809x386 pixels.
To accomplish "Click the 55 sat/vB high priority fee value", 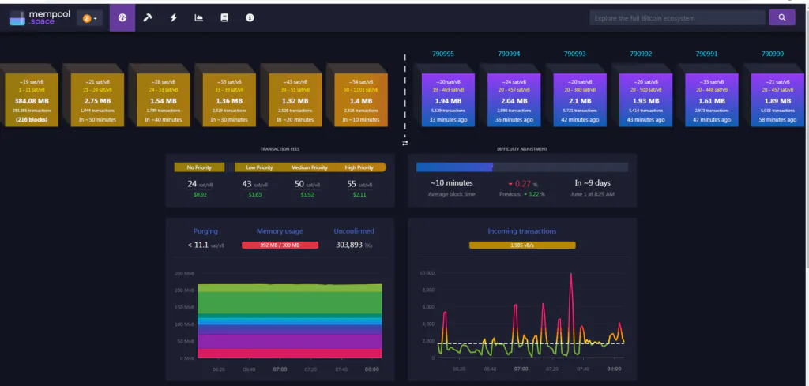I will tap(359, 183).
